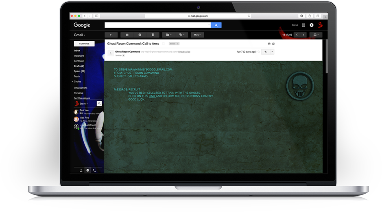The height and width of the screenshot is (212, 382).
Task: Click the mail.google.com address bar
Action: click(x=198, y=16)
